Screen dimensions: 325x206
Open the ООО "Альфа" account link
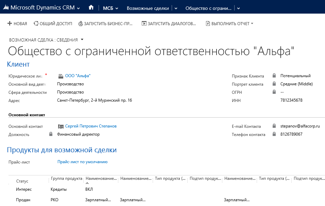point(78,76)
